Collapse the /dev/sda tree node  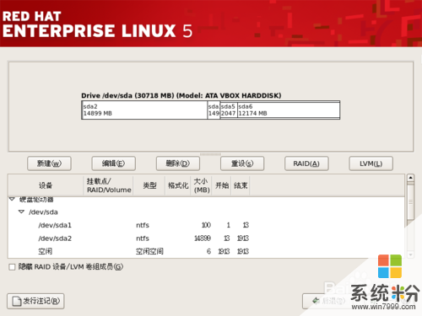tap(21, 212)
